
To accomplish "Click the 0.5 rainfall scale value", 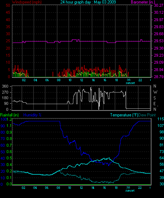I will pos(9,158).
